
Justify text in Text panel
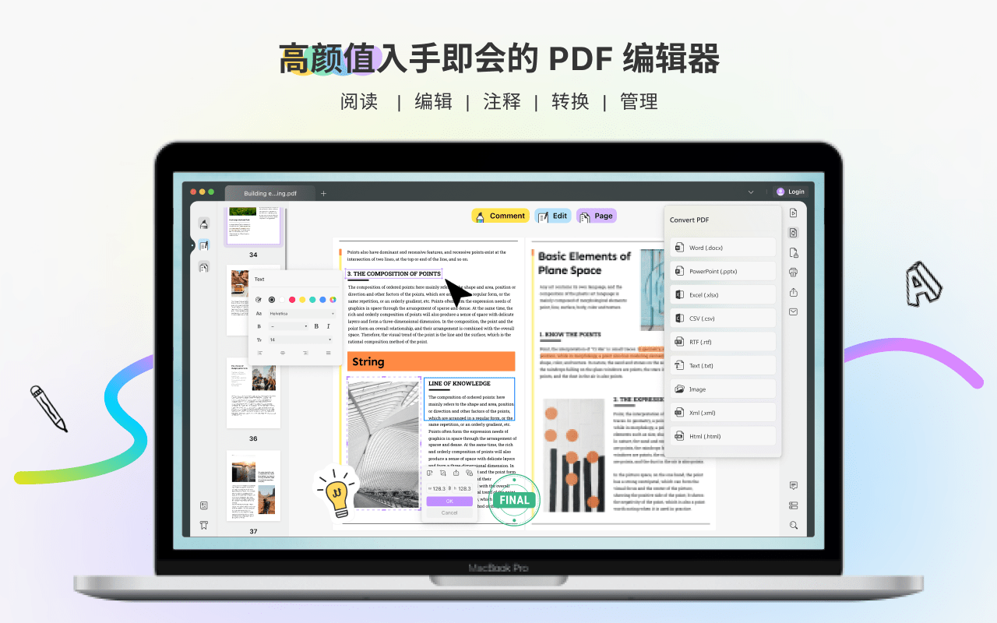pyautogui.click(x=328, y=353)
